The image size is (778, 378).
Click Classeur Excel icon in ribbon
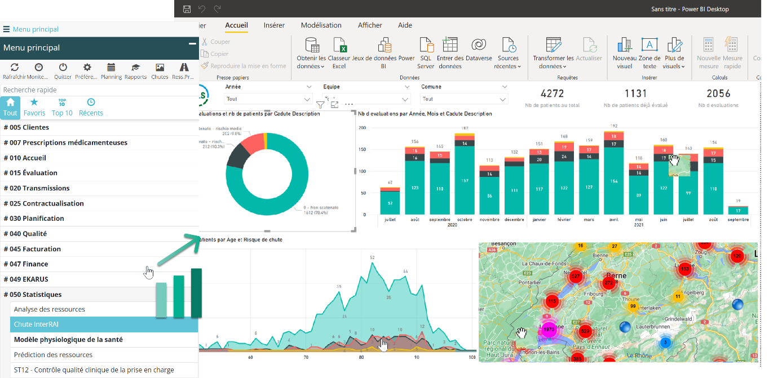(x=339, y=46)
